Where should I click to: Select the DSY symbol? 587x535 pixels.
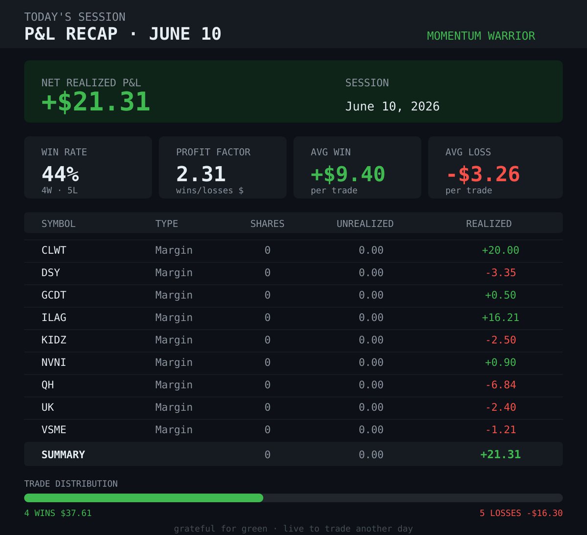[x=51, y=272]
